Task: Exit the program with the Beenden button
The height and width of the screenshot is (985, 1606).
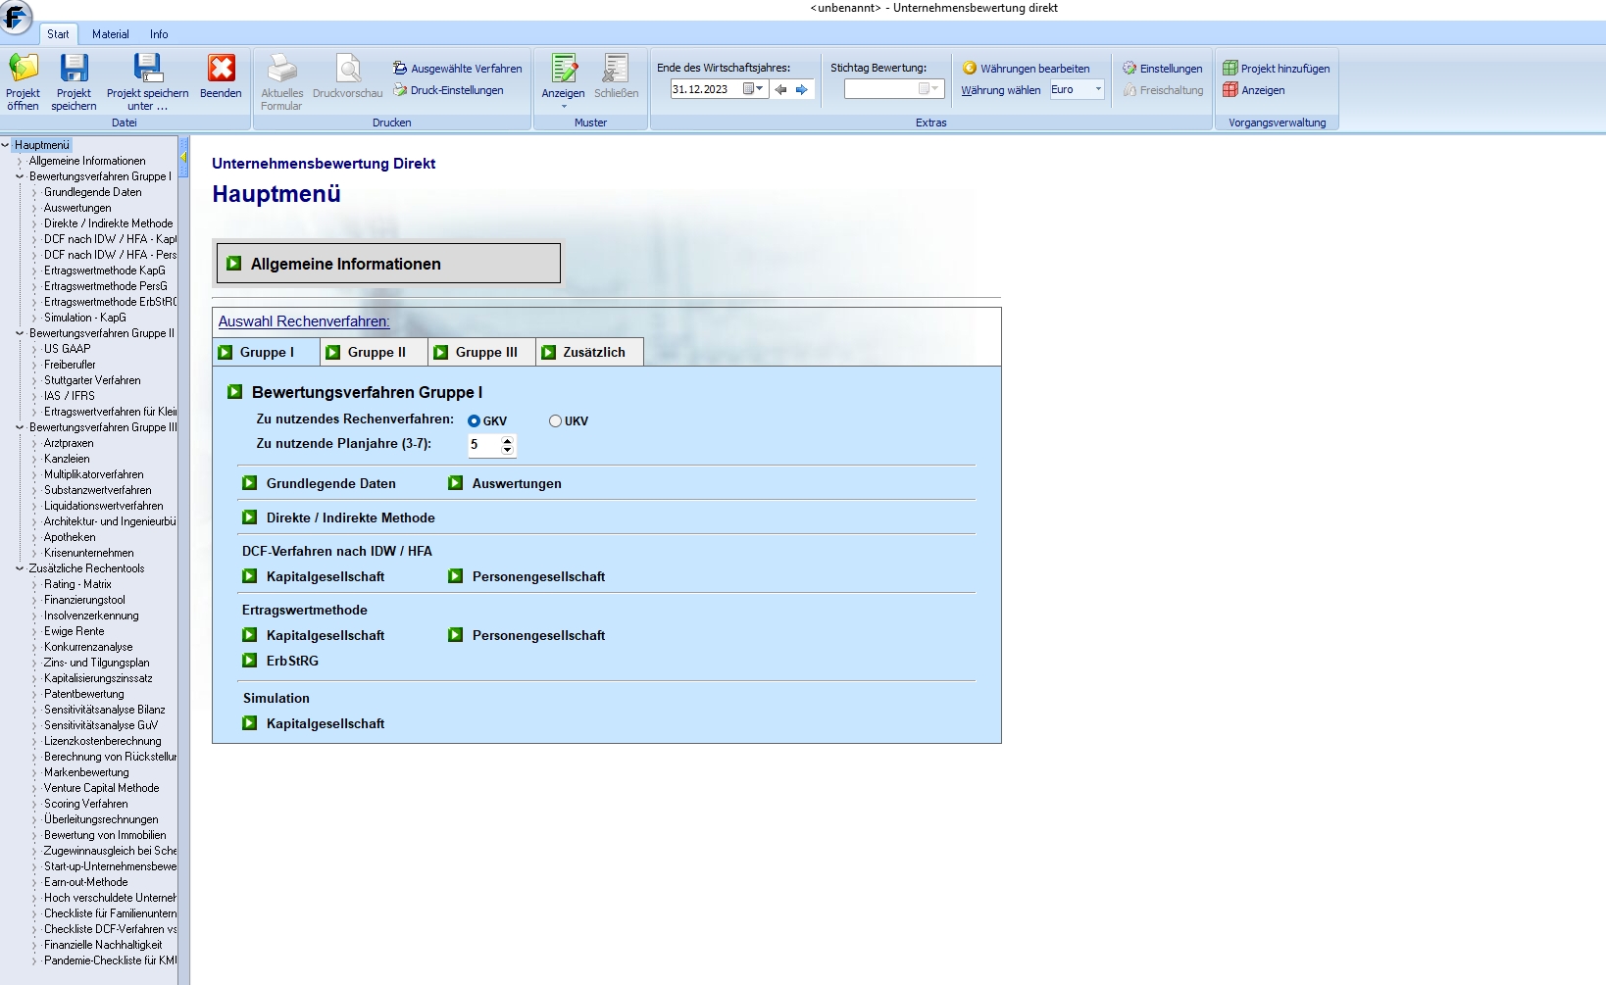Action: [221, 76]
